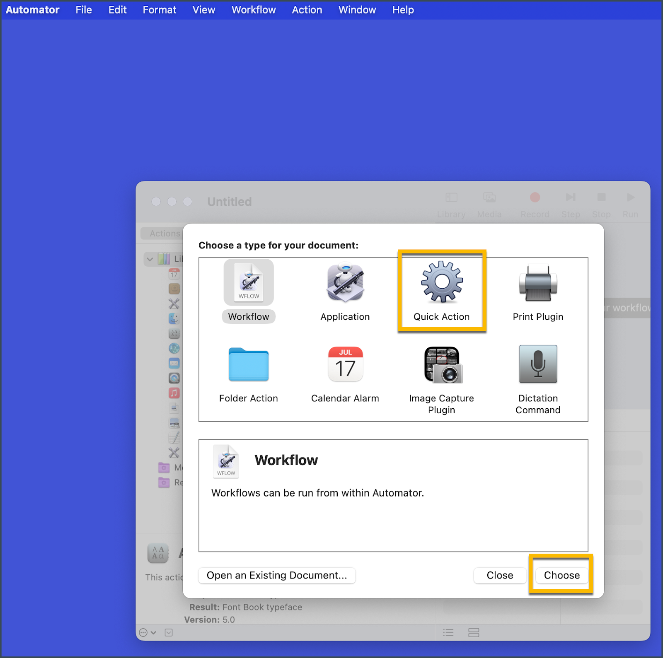Image resolution: width=663 pixels, height=658 pixels.
Task: Select the Preview photos category icon
Action: point(174,423)
